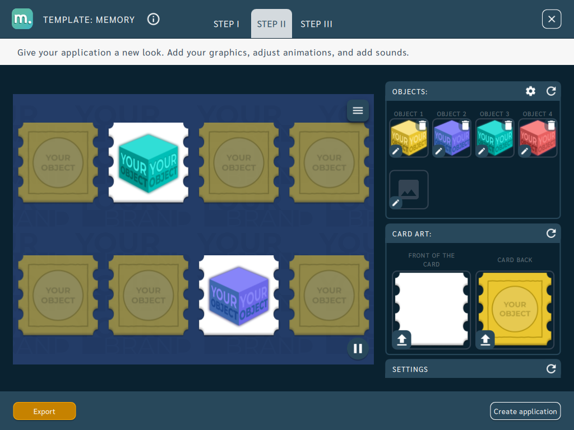Switch to the Step II tab
Screen dimensions: 574x430
pos(271,24)
